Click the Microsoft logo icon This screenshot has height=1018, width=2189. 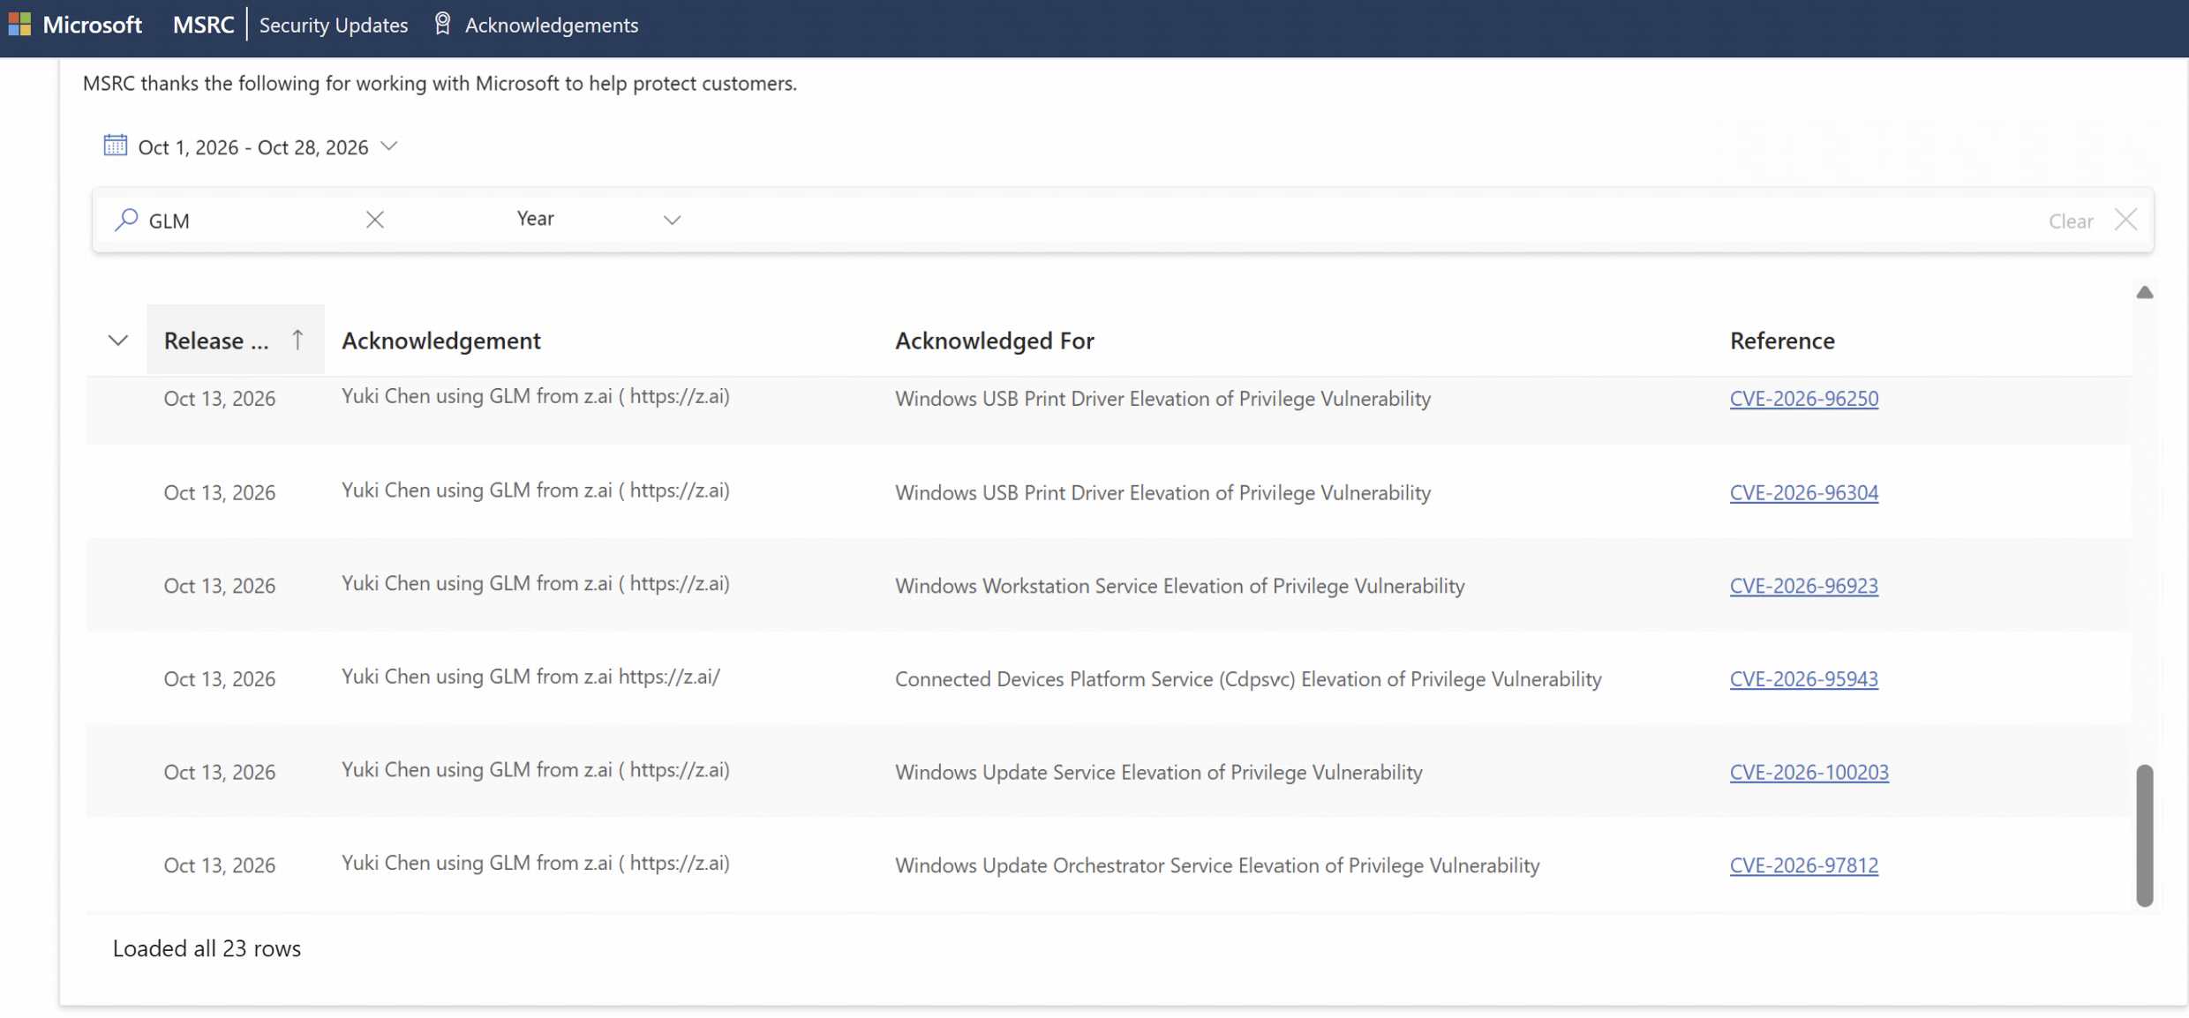coord(19,24)
